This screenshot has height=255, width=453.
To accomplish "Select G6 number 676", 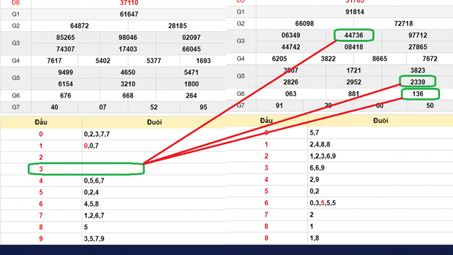I will click(65, 96).
